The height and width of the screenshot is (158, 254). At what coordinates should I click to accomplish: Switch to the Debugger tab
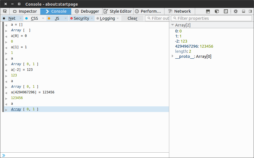pyautogui.click(x=87, y=11)
